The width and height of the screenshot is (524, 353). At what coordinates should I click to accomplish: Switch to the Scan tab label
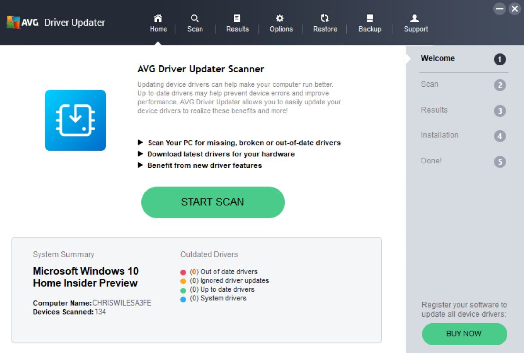195,29
